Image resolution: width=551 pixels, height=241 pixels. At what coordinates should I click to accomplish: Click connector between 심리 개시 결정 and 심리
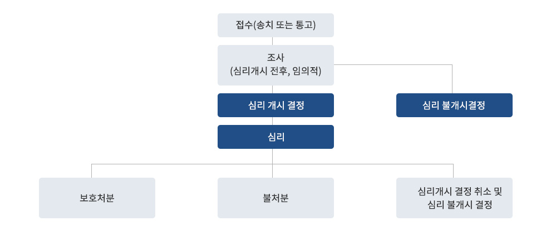(x=273, y=121)
